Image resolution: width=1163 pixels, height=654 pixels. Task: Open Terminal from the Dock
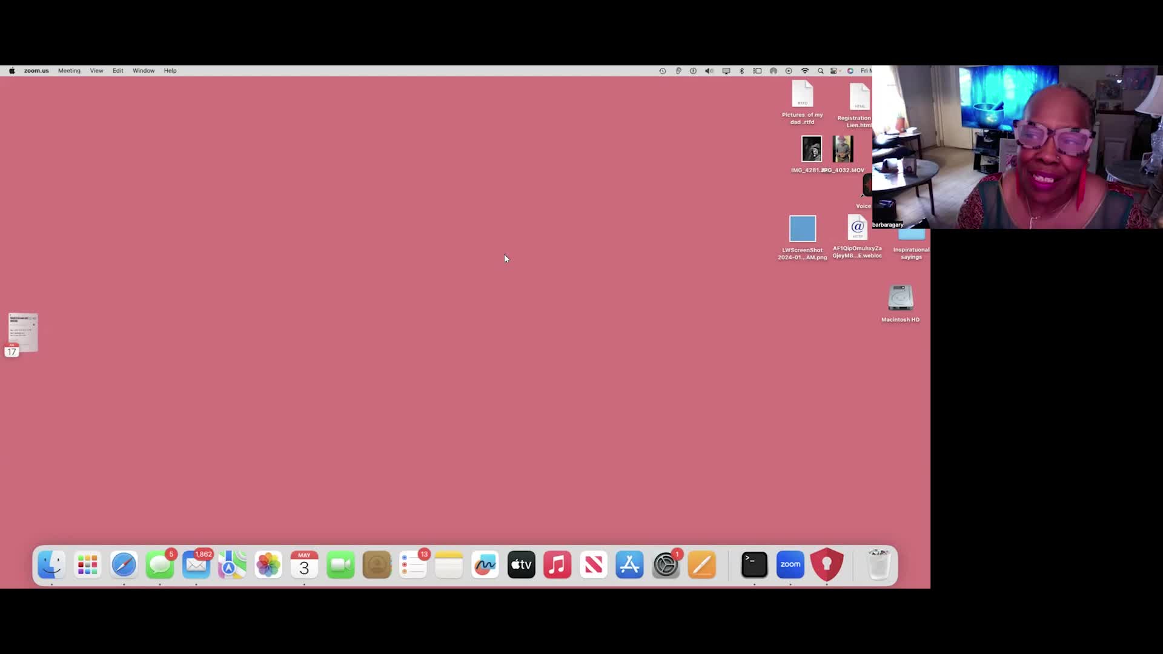(754, 565)
